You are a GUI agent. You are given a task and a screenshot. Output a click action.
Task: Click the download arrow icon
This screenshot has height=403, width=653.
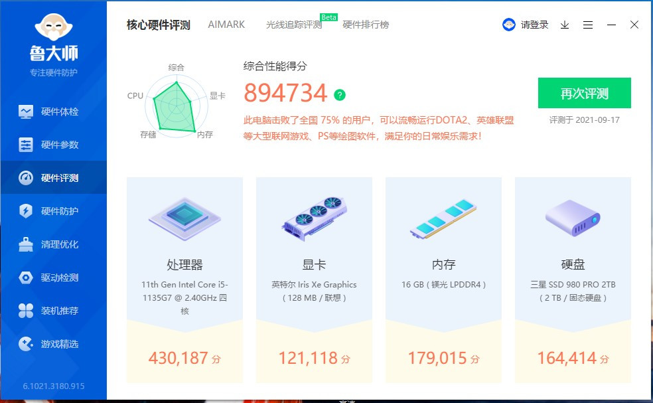coord(565,25)
